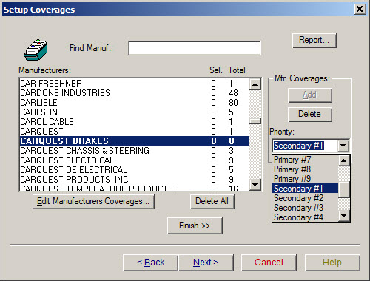Click Finish >> to complete setup
370x281 pixels.
[x=195, y=226]
